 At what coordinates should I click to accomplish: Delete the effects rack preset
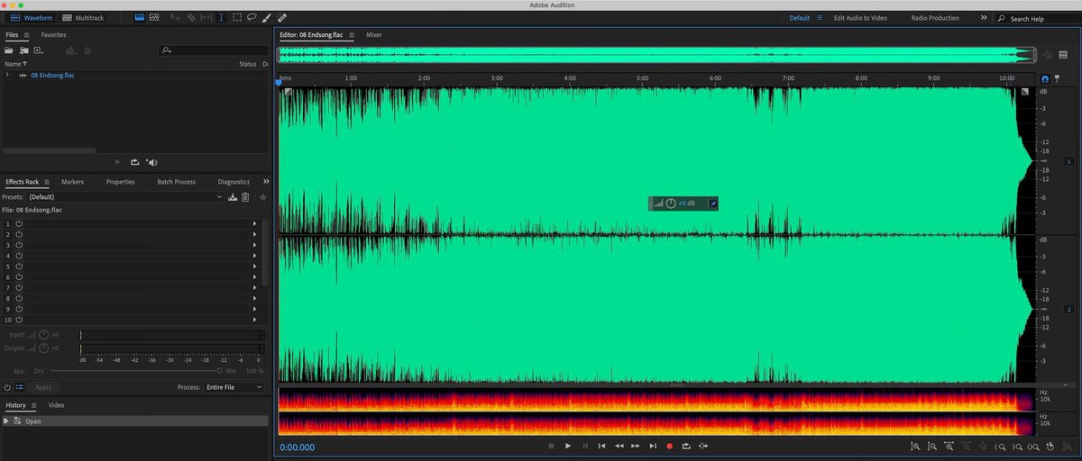pyautogui.click(x=244, y=196)
